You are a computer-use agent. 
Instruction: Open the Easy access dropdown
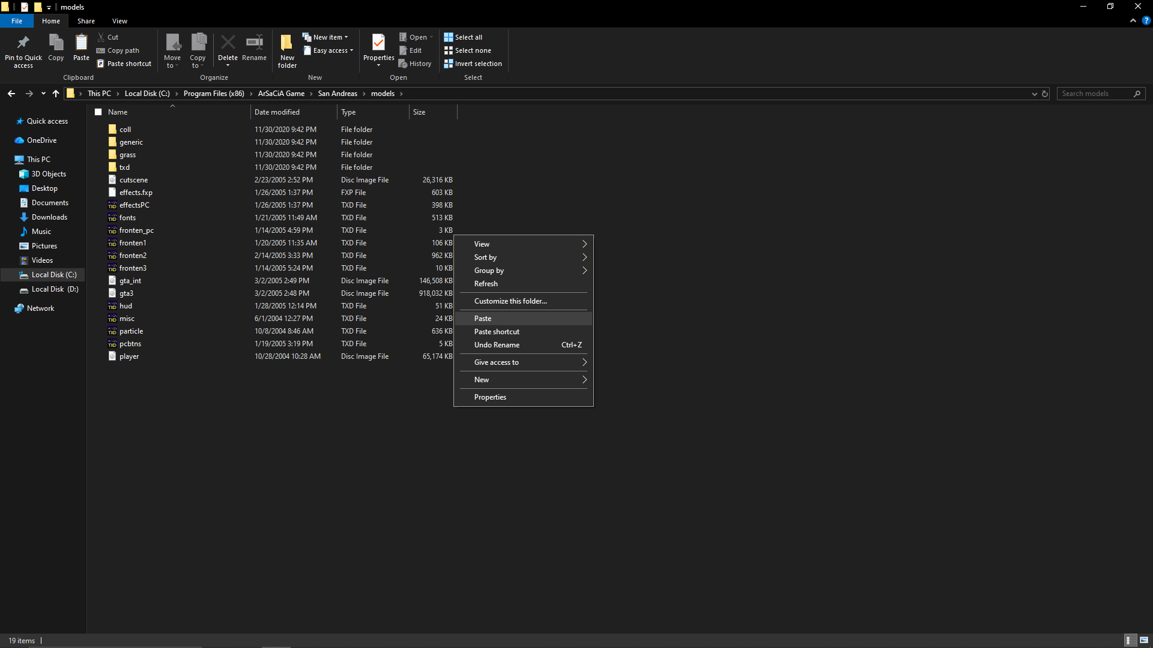(x=328, y=50)
